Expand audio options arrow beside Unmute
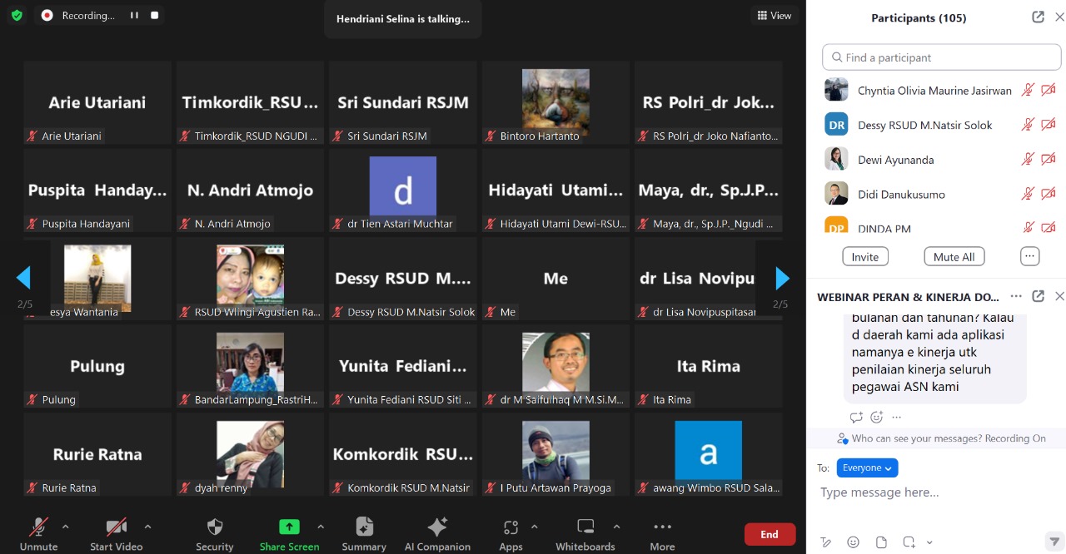 click(x=65, y=527)
